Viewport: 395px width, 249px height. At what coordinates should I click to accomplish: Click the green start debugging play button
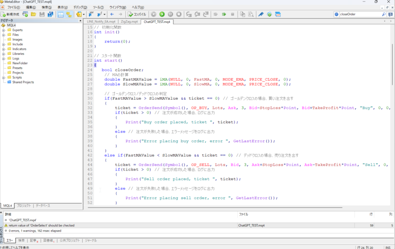tap(162, 14)
